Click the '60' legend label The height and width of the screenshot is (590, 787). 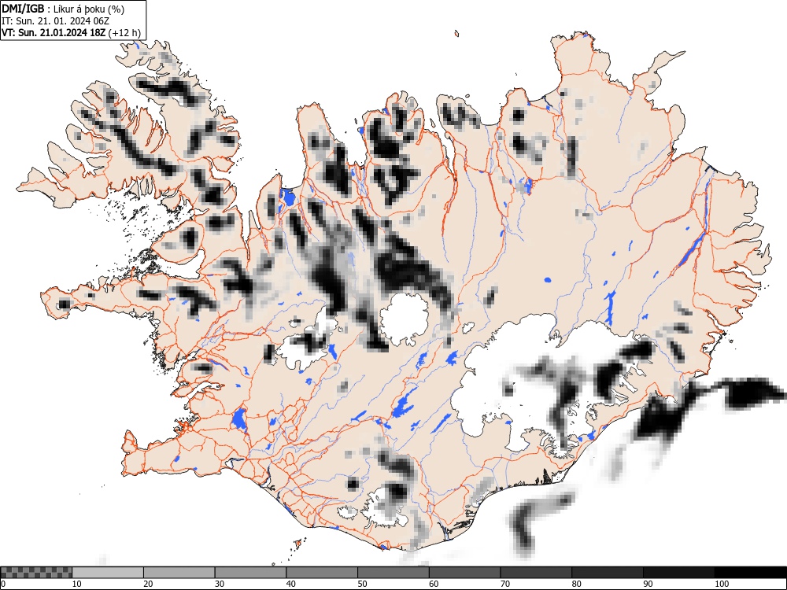click(434, 584)
